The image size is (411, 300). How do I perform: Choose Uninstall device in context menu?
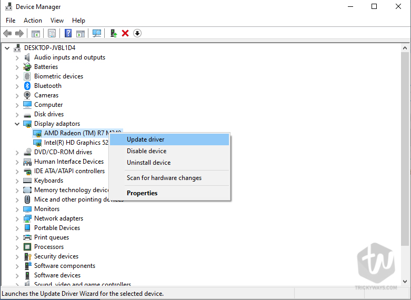pos(169,163)
